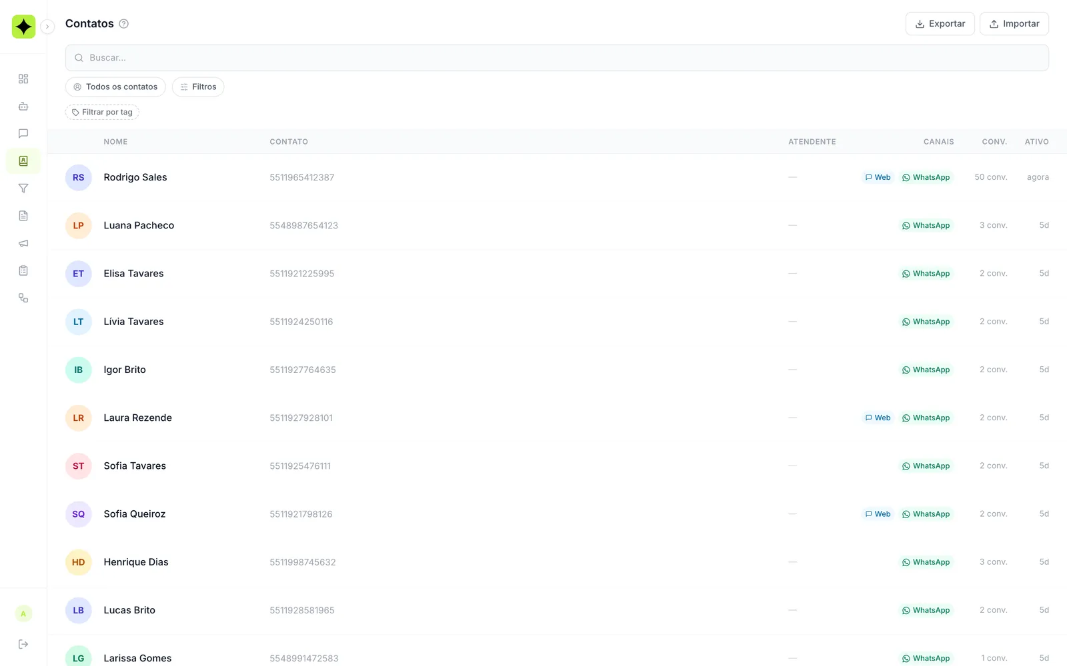Click the WhatsApp badge on Henrique Dias row
Screen dimensions: 1067x666
(x=926, y=563)
